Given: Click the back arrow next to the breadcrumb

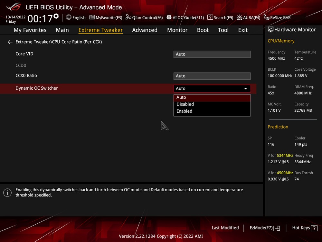Looking at the screenshot, I should 10,42.
